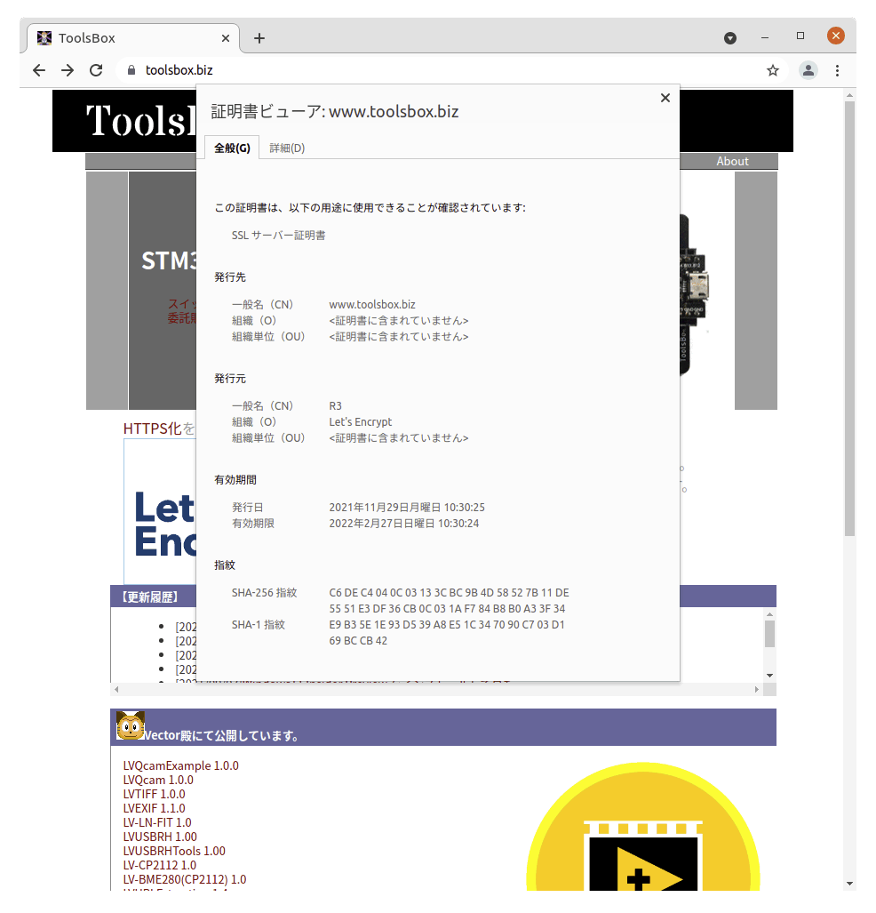Open the tab search dropdown button
Image resolution: width=876 pixels, height=913 pixels.
(730, 38)
